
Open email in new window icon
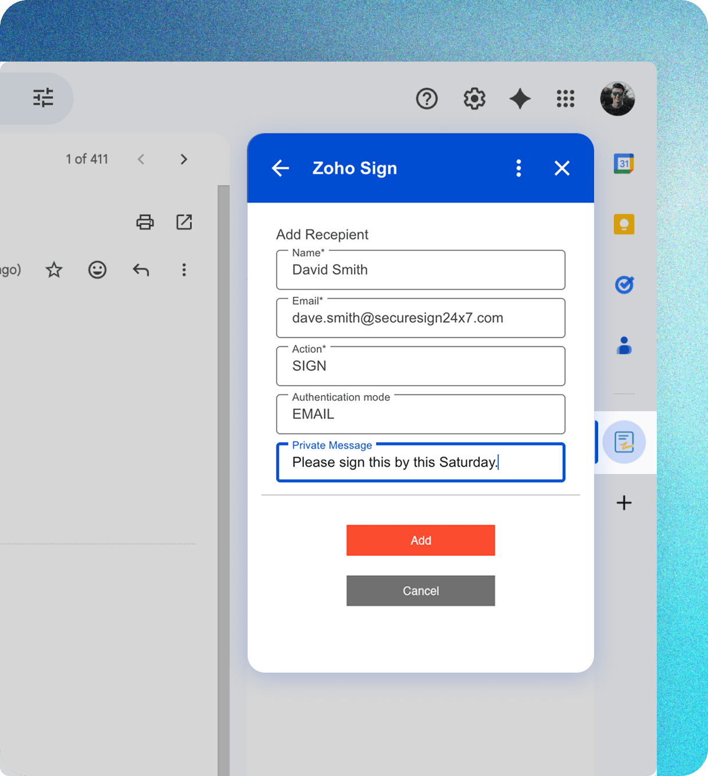[x=184, y=222]
